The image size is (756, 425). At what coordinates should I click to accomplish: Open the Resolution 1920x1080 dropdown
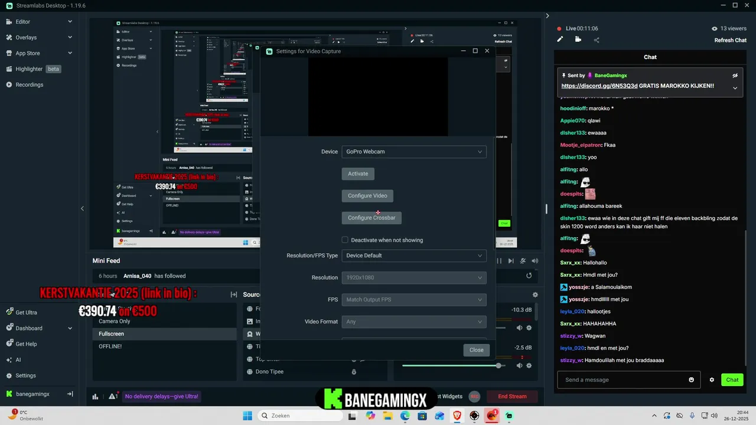(x=414, y=277)
